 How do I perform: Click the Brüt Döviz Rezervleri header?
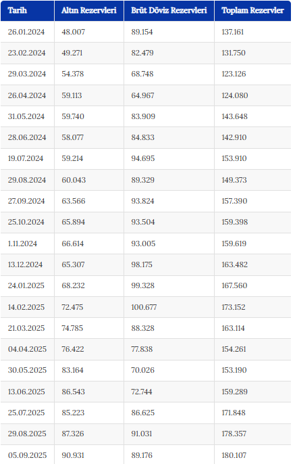[169, 10]
